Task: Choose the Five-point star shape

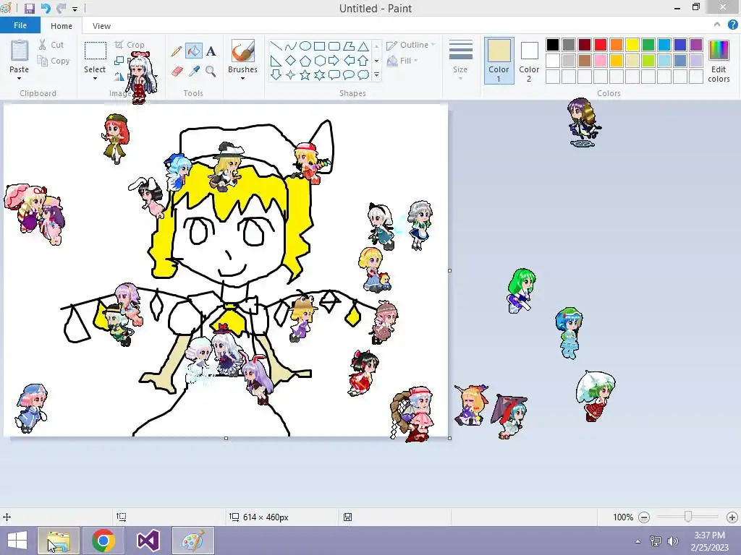Action: [305, 75]
